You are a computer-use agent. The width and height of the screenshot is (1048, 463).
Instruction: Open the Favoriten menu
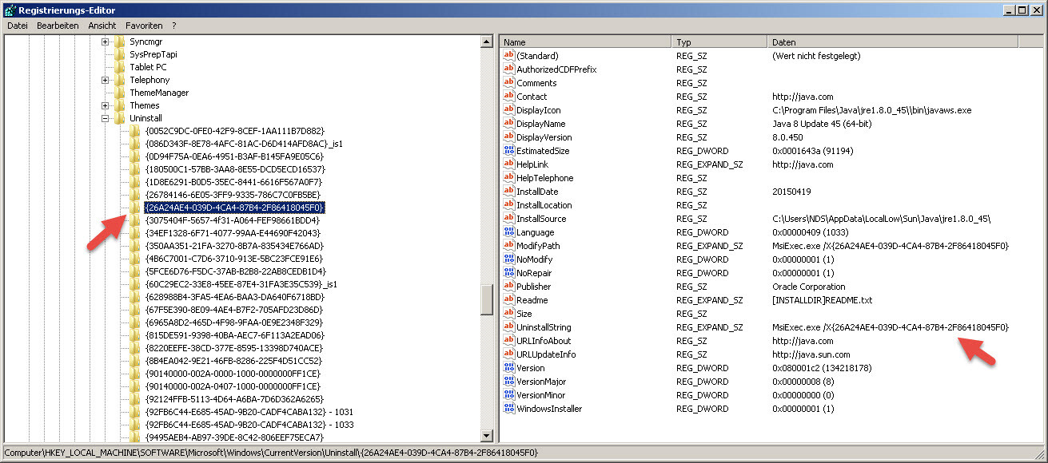[x=144, y=26]
